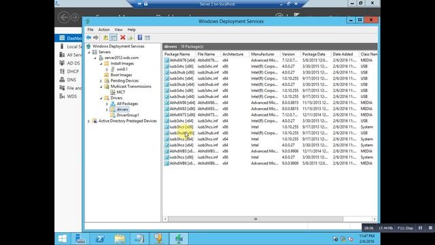Click the AtihdW76 [x64] package icon
The width and height of the screenshot is (435, 245).
(167, 60)
